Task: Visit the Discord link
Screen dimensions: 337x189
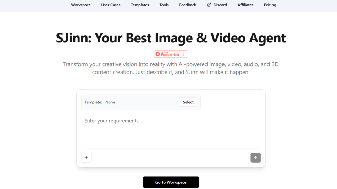Action: click(220, 5)
